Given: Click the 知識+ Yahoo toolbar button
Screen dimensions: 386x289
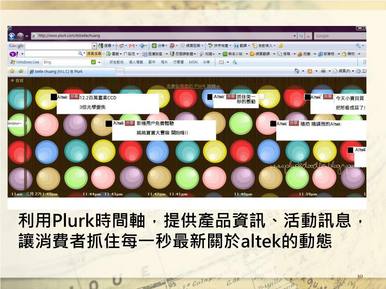Looking at the screenshot, I should (x=207, y=54).
